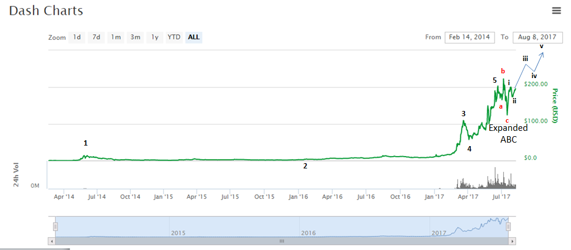Set zoom to 1y
The image size is (571, 250).
click(155, 37)
